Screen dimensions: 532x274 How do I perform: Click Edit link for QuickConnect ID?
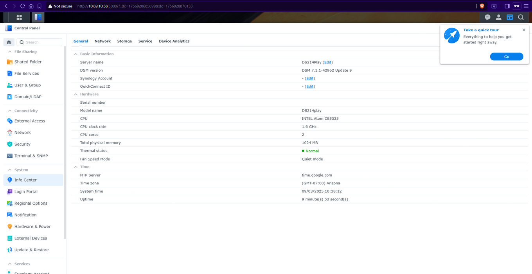coord(310,87)
